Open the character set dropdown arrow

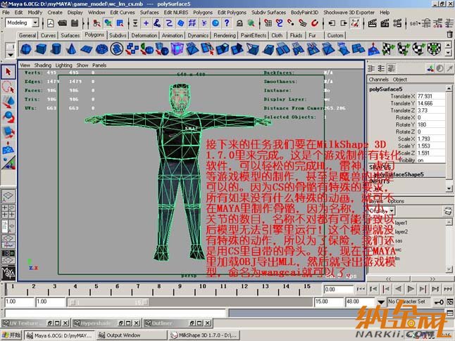click(381, 302)
